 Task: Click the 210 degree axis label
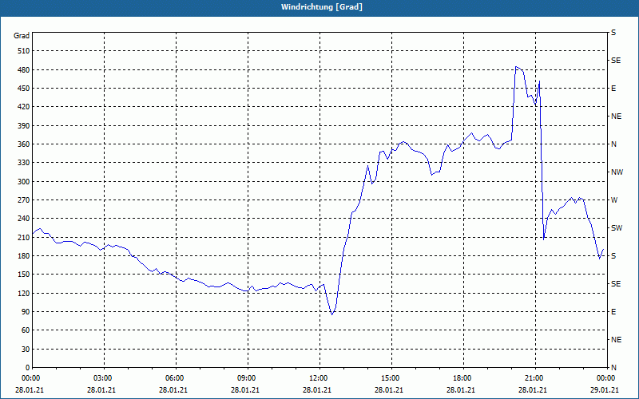tap(24, 237)
